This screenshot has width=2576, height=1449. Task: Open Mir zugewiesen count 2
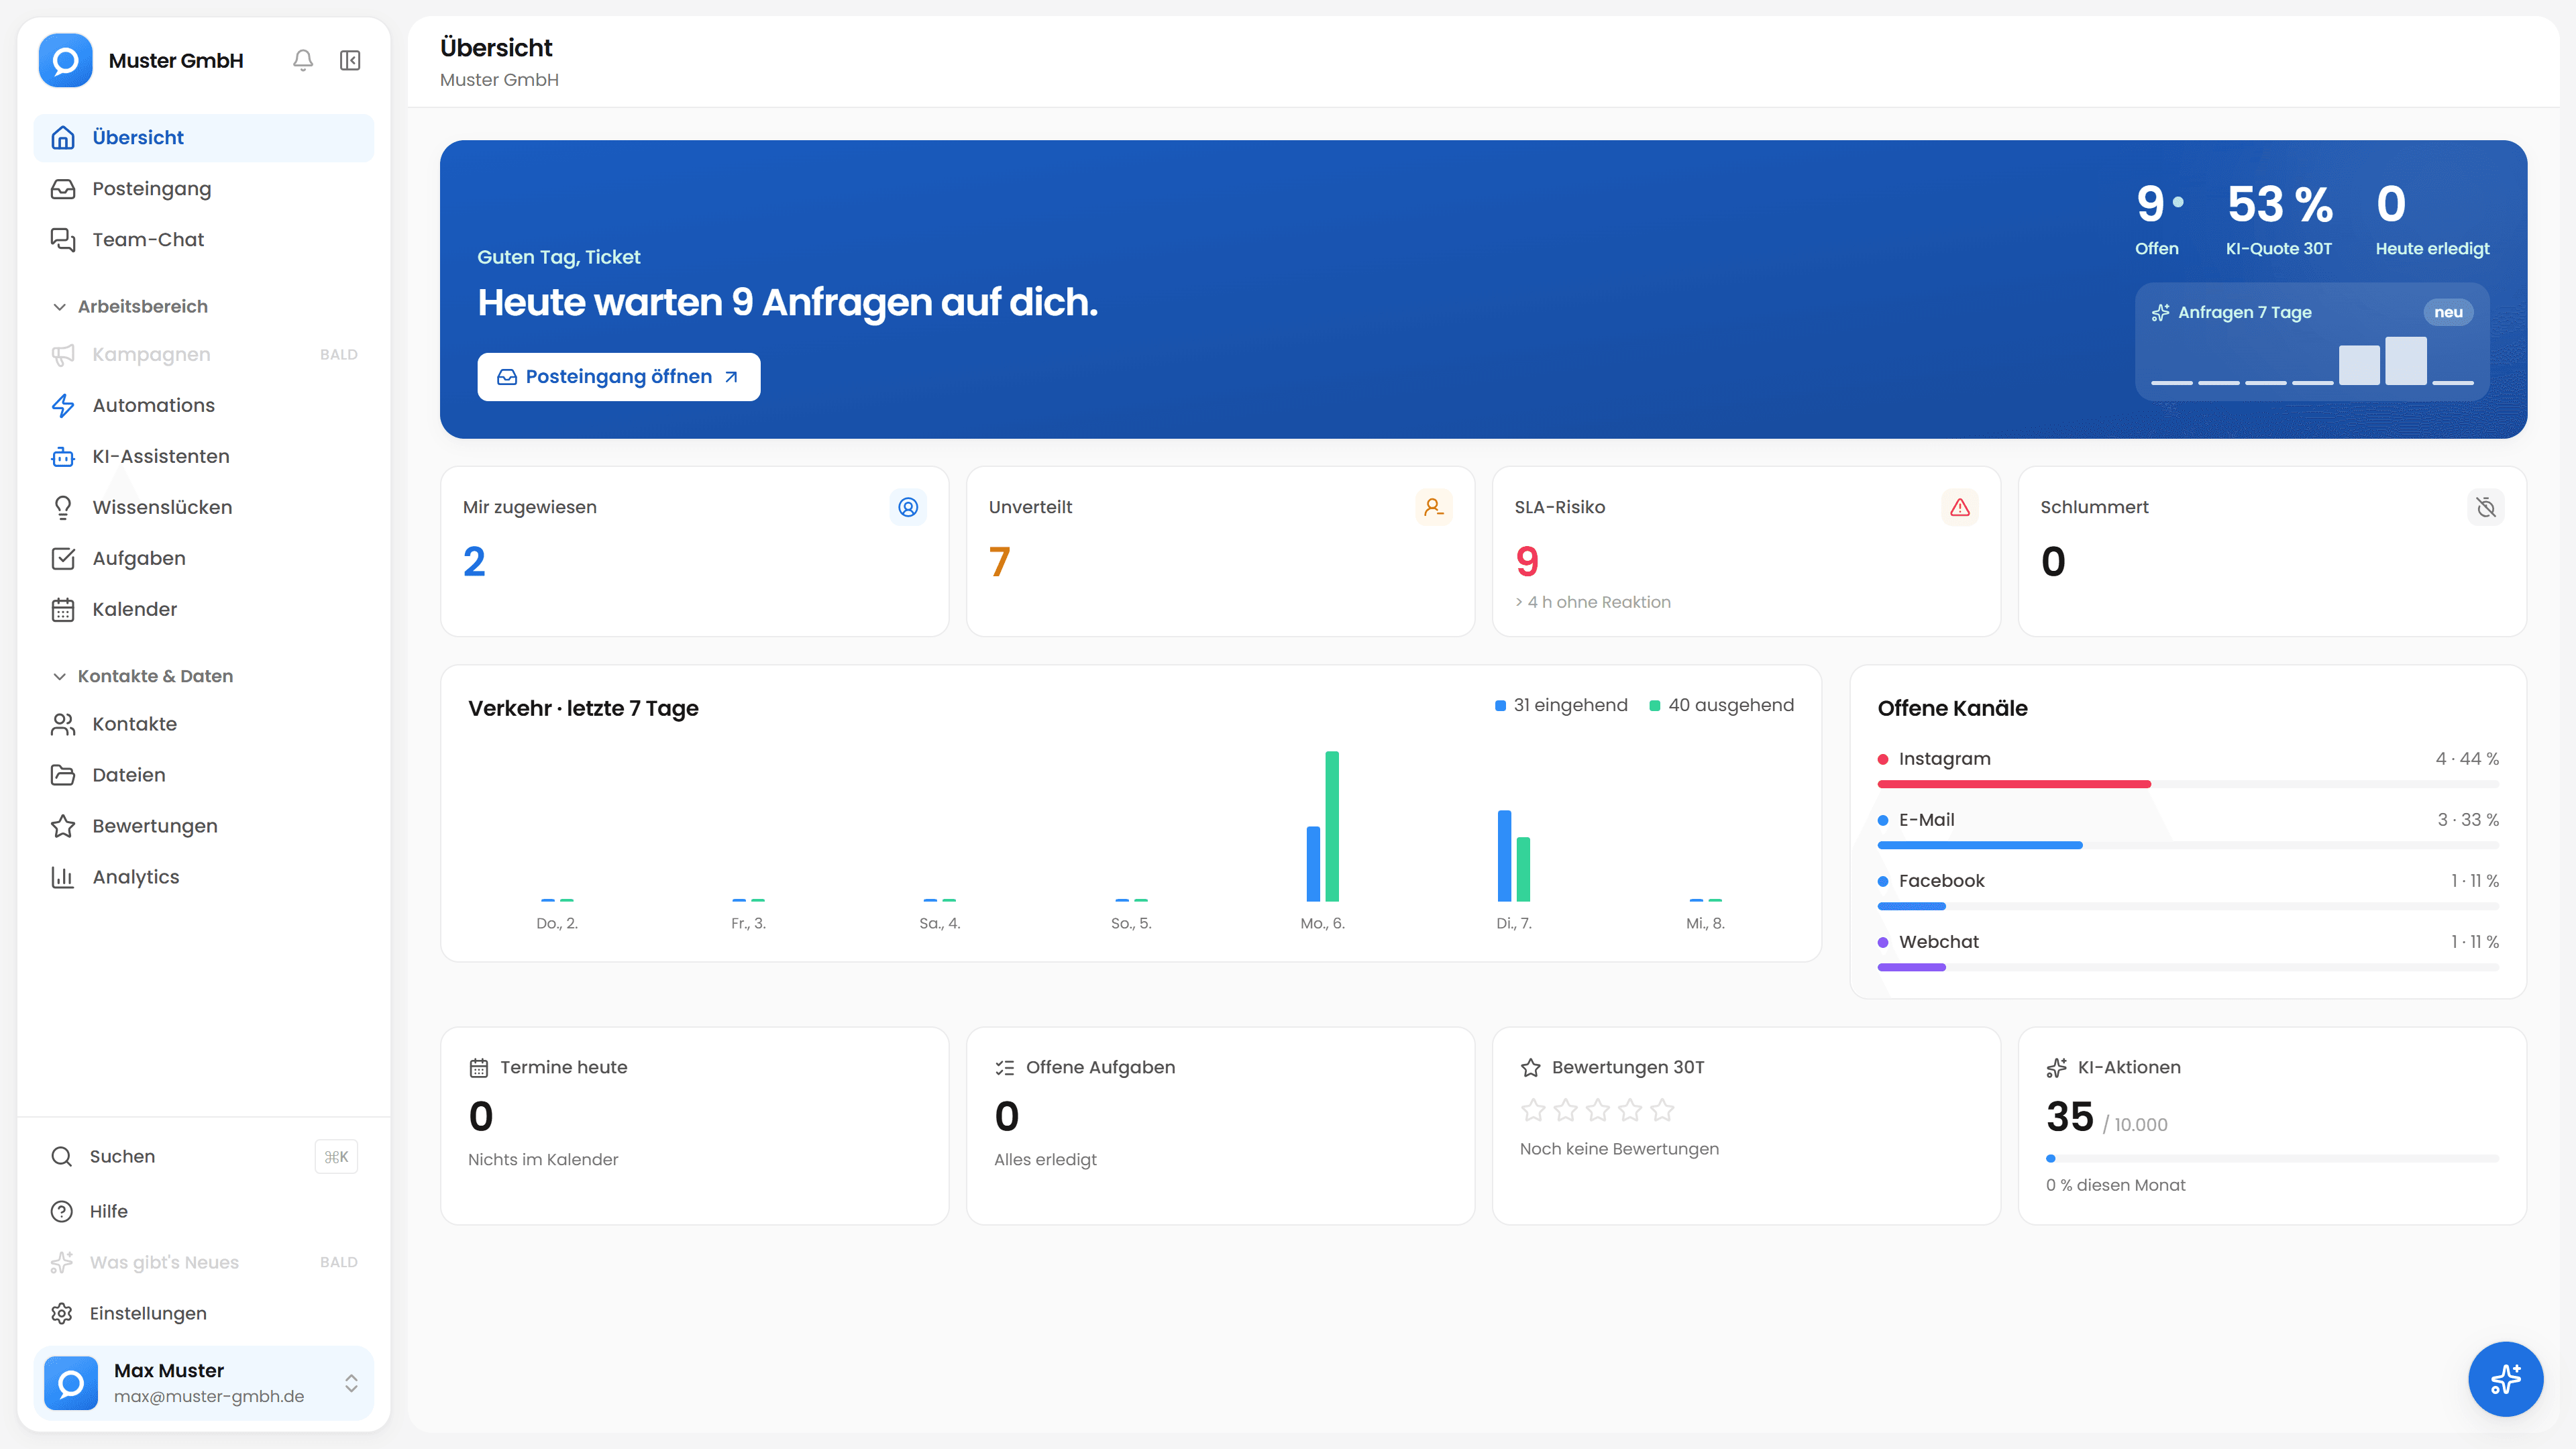click(x=474, y=561)
